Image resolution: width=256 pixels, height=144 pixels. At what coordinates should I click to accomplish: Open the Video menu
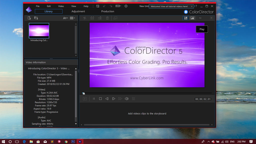[61, 6]
